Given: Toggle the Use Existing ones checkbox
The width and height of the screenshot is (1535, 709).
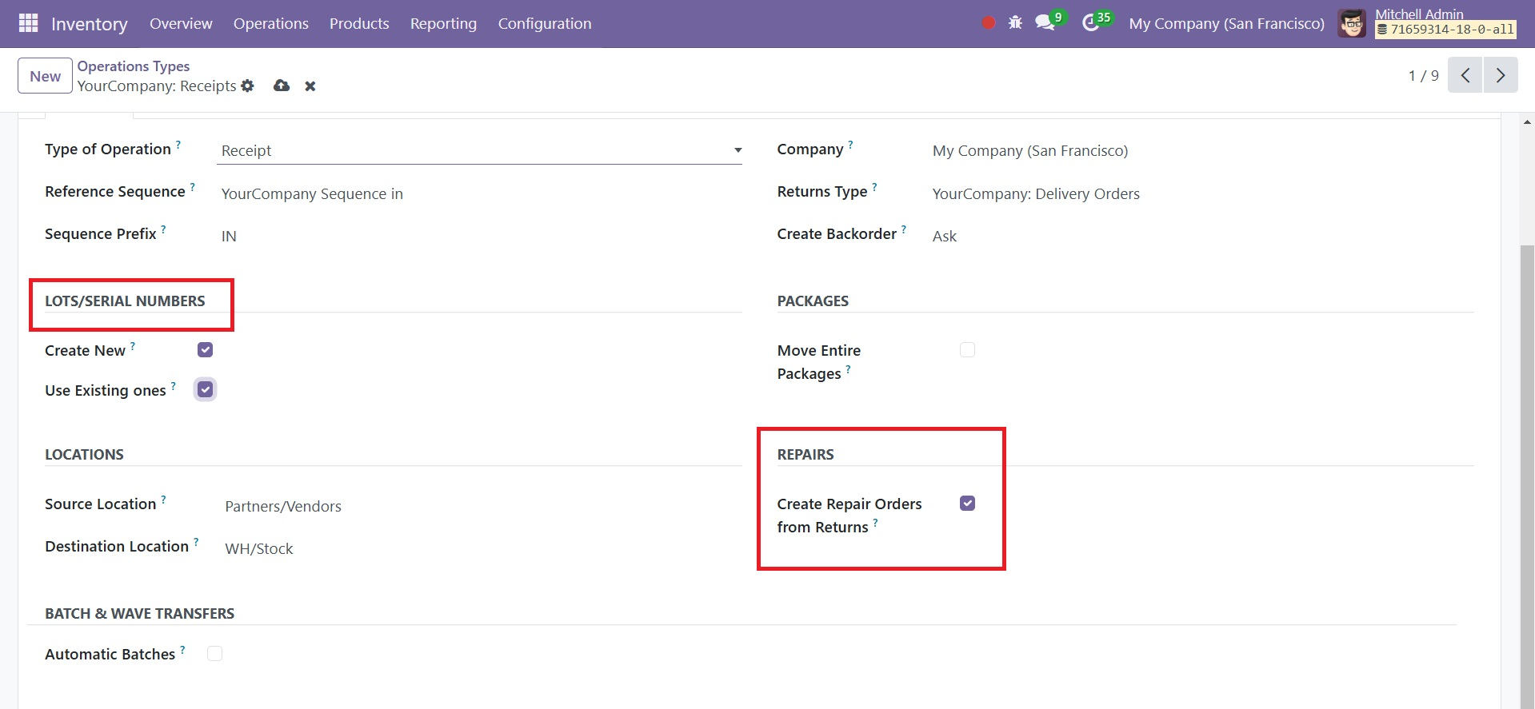Looking at the screenshot, I should coord(206,389).
